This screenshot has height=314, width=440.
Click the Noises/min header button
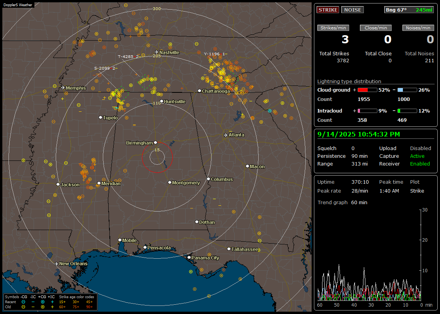point(418,28)
